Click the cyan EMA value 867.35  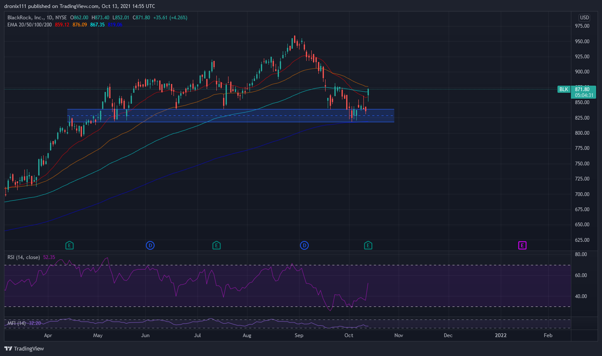pos(97,25)
